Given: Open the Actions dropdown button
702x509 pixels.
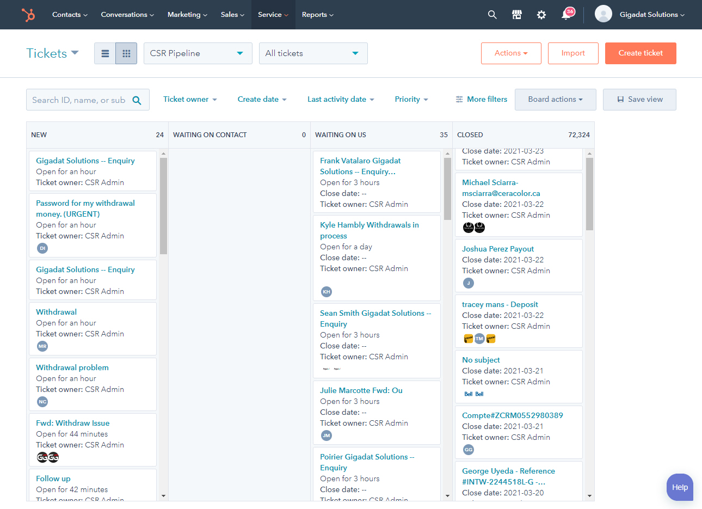Looking at the screenshot, I should pyautogui.click(x=511, y=53).
